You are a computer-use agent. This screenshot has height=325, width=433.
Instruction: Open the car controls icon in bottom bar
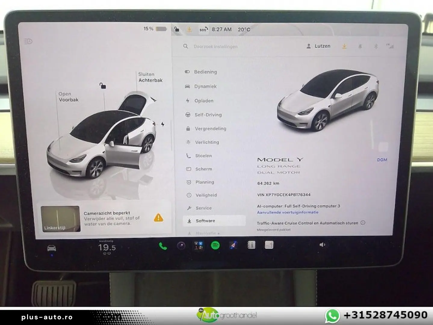pos(52,248)
